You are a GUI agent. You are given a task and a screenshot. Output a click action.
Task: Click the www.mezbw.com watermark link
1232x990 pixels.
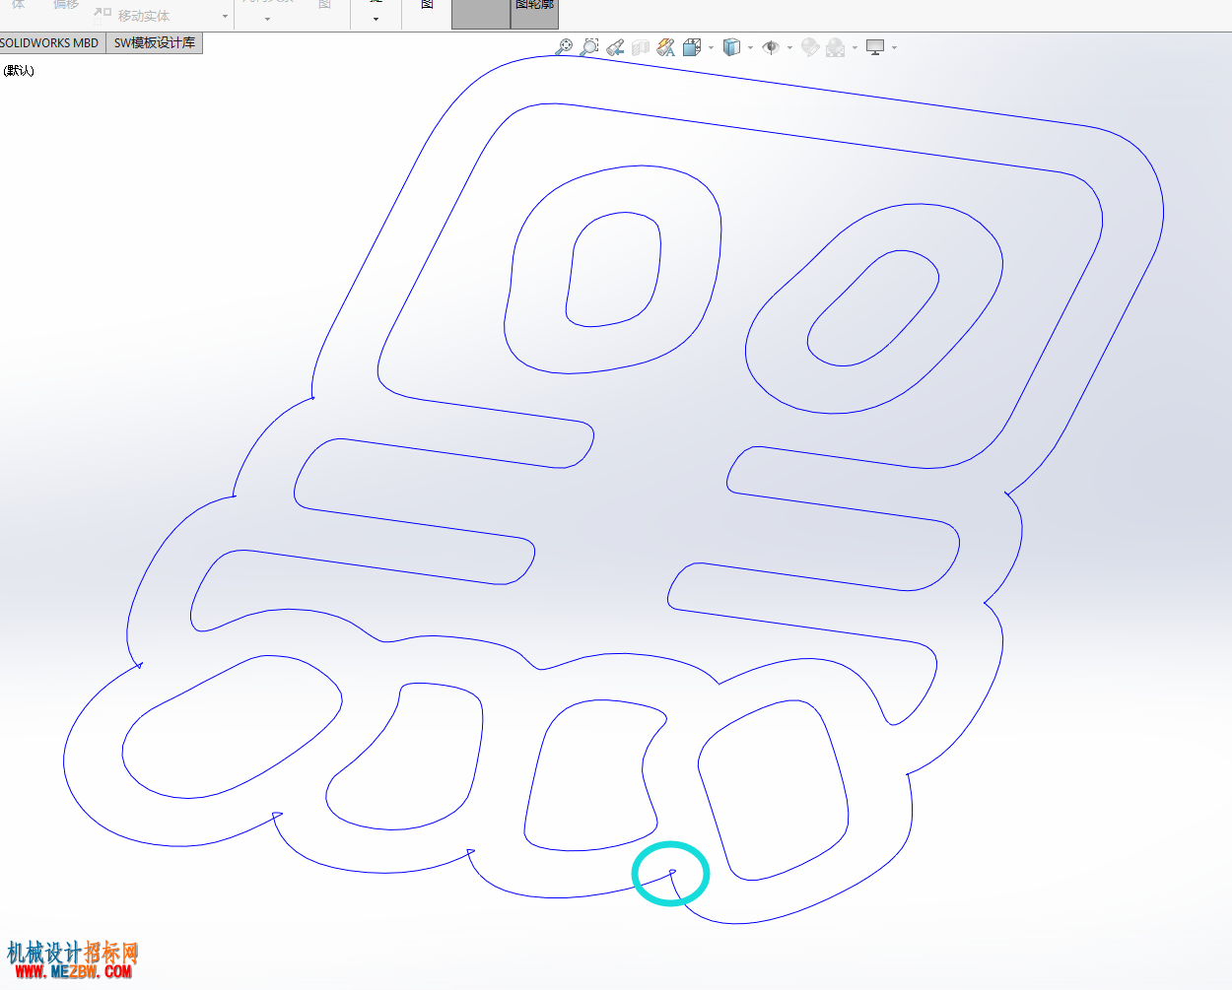(x=73, y=971)
